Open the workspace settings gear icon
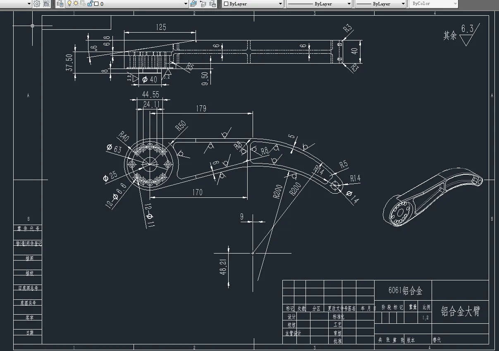The height and width of the screenshot is (351, 499). coord(36,4)
